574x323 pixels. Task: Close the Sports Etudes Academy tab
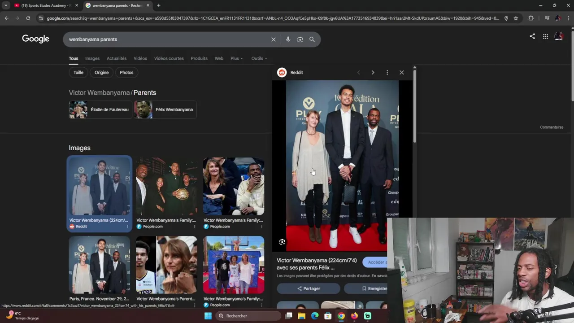pos(76,5)
